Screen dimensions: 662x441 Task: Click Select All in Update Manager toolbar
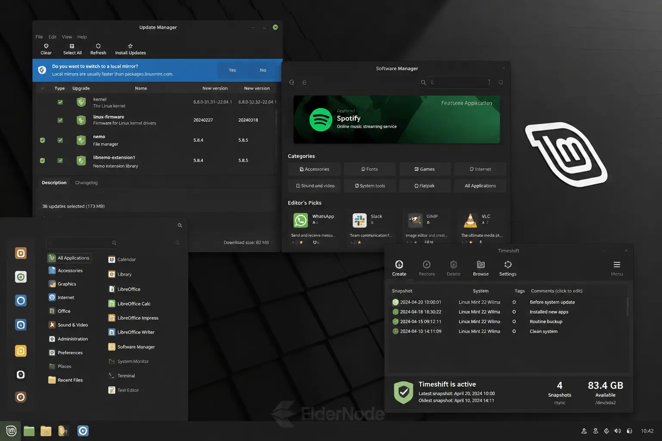72,49
